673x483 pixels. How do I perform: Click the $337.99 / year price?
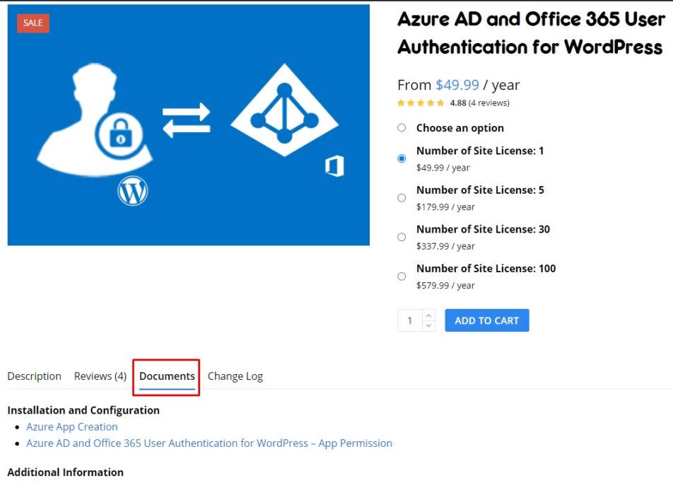pos(445,246)
